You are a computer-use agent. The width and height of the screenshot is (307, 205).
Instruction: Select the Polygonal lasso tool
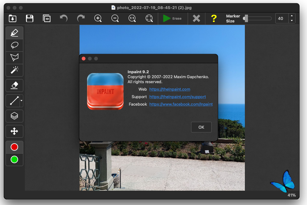coord(15,58)
